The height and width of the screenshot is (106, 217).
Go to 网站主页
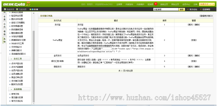175,4
